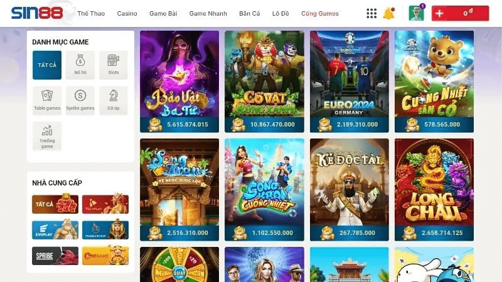
Task: Filter by Evoplay provider
Action: click(55, 230)
